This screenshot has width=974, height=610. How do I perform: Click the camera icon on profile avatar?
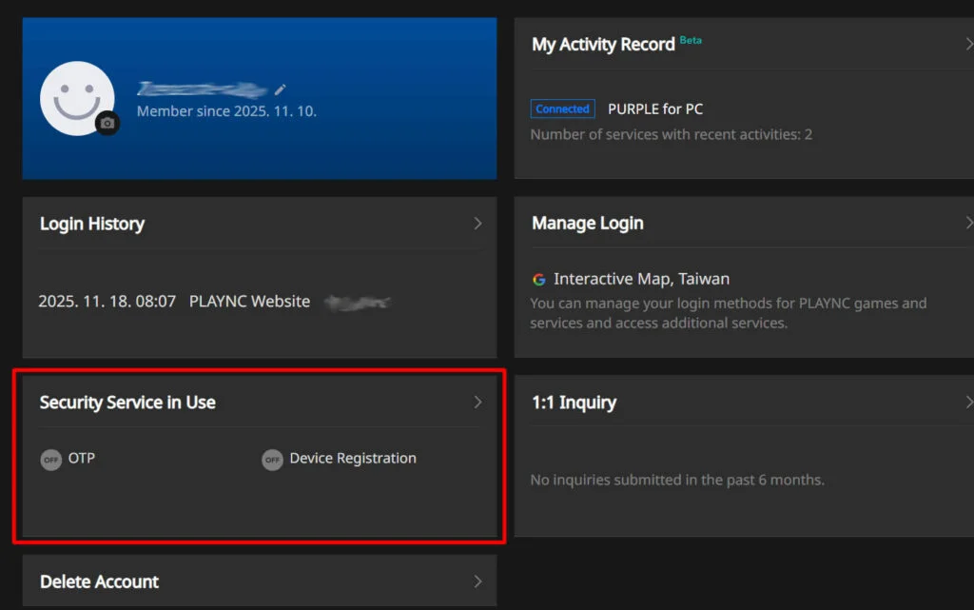(x=107, y=123)
